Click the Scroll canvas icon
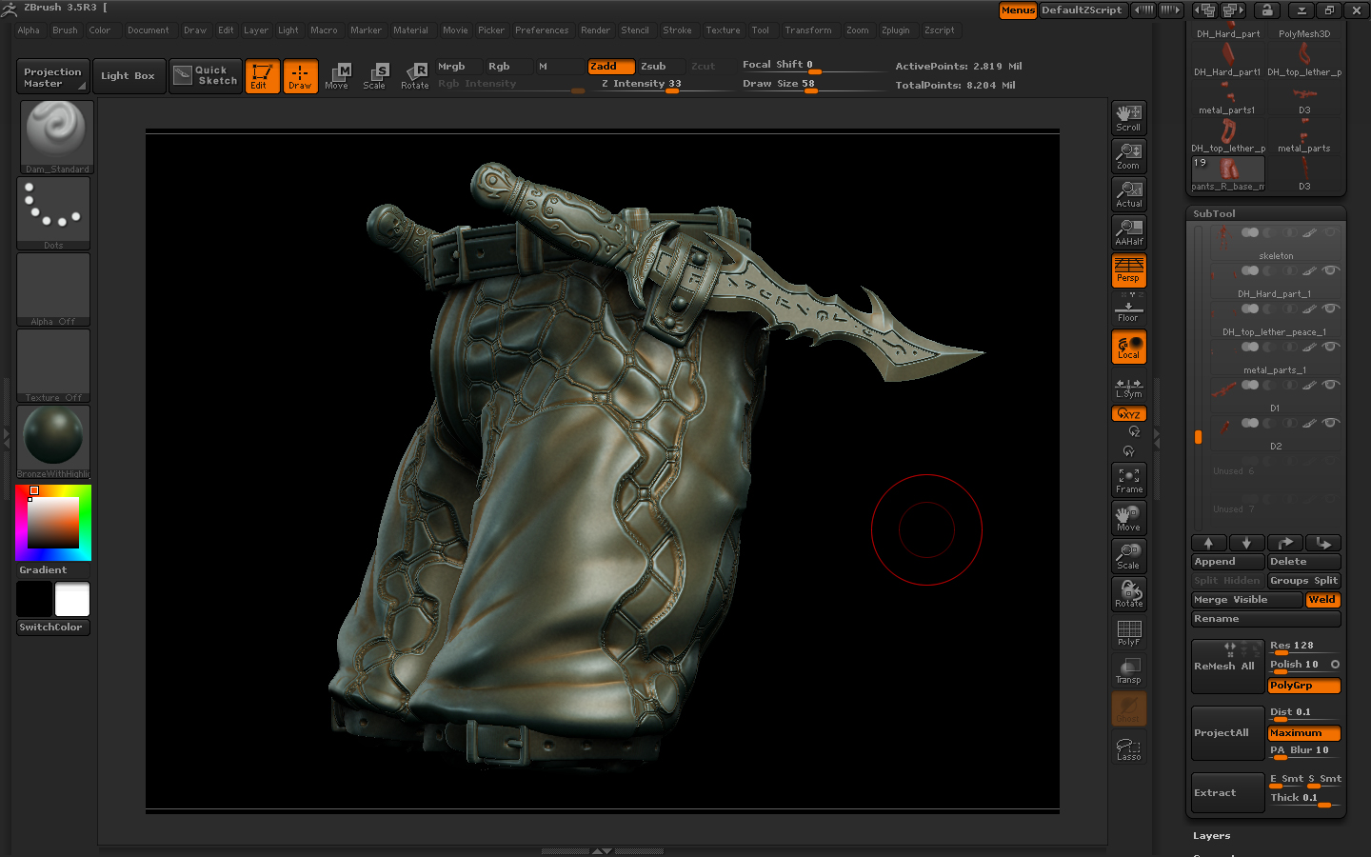The height and width of the screenshot is (857, 1371). point(1128,118)
